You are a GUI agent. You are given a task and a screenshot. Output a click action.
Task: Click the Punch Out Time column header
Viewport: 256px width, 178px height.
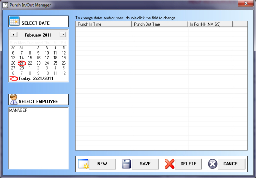pyautogui.click(x=160, y=24)
